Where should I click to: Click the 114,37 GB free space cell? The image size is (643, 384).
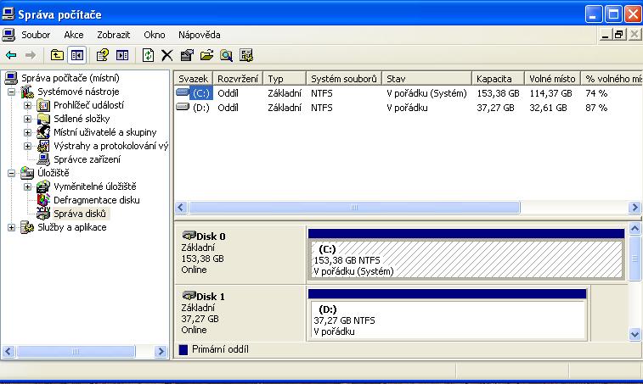pyautogui.click(x=550, y=93)
